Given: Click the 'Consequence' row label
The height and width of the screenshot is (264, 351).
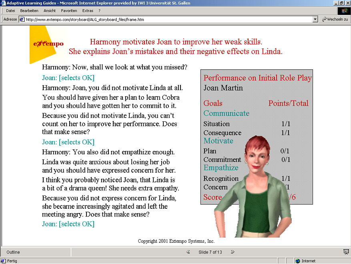Looking at the screenshot, I should [222, 133].
